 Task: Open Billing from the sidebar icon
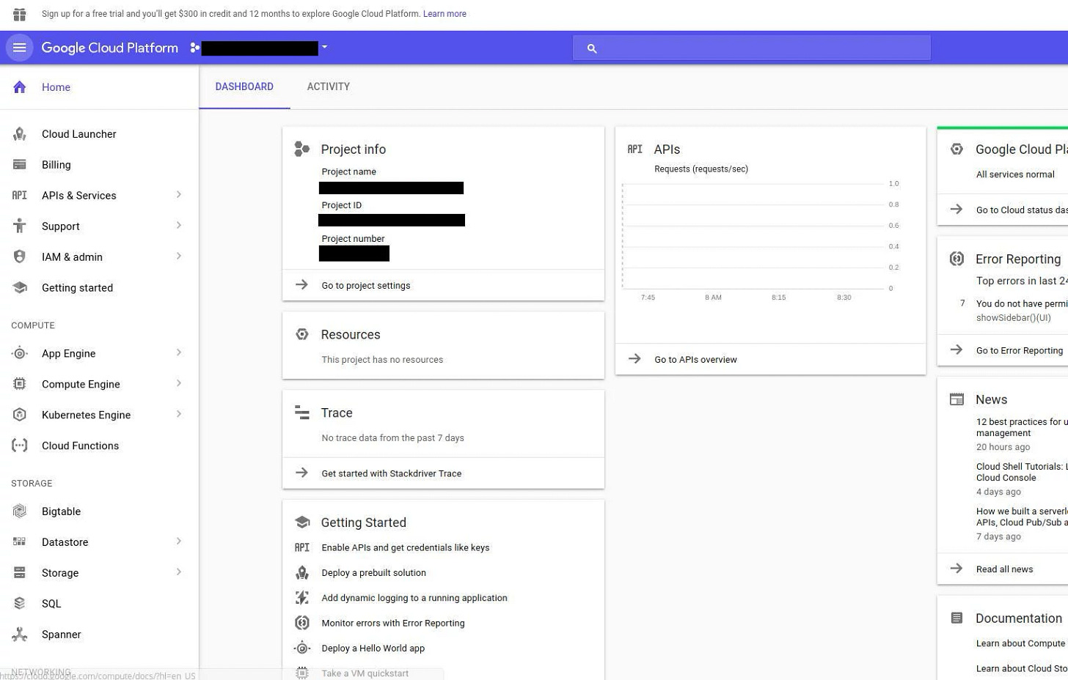[x=19, y=164]
